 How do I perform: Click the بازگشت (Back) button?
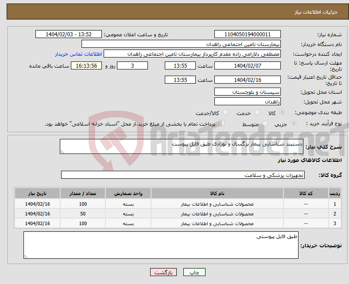[x=163, y=272]
